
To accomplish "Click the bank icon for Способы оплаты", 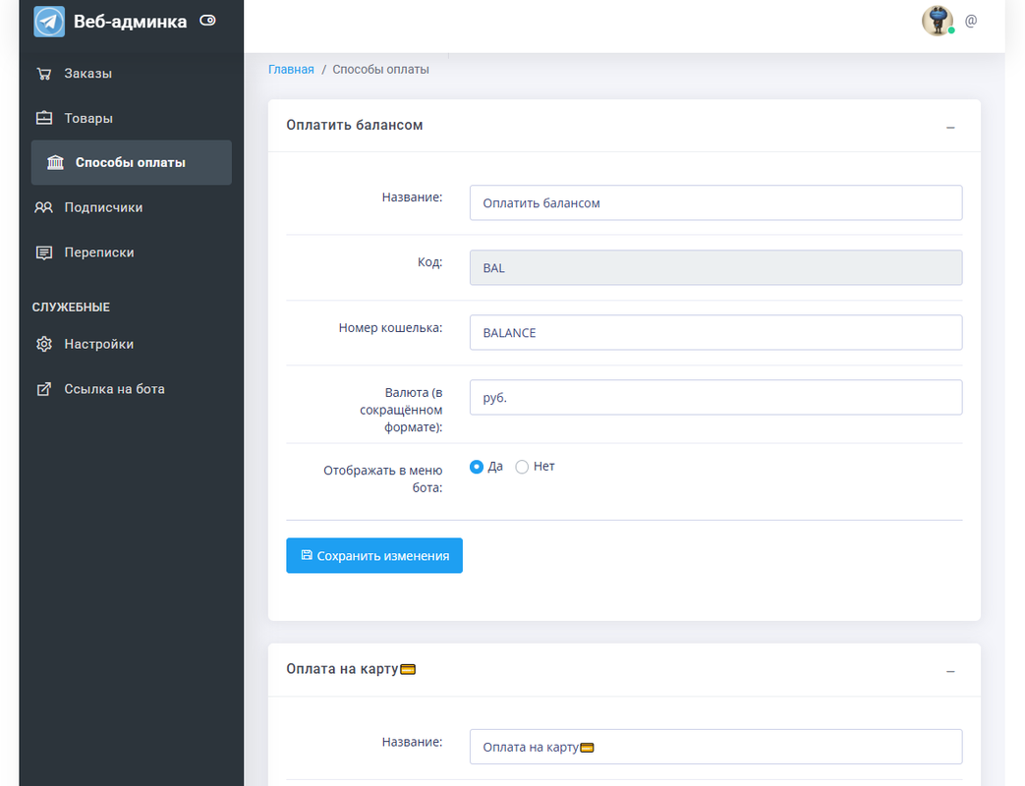I will click(x=56, y=163).
